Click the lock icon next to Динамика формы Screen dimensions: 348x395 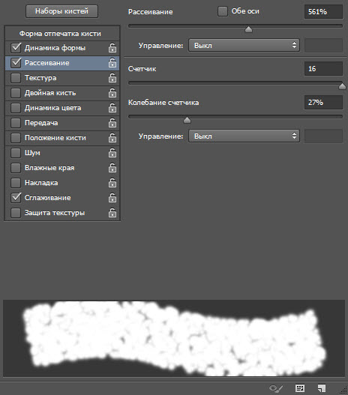(112, 48)
